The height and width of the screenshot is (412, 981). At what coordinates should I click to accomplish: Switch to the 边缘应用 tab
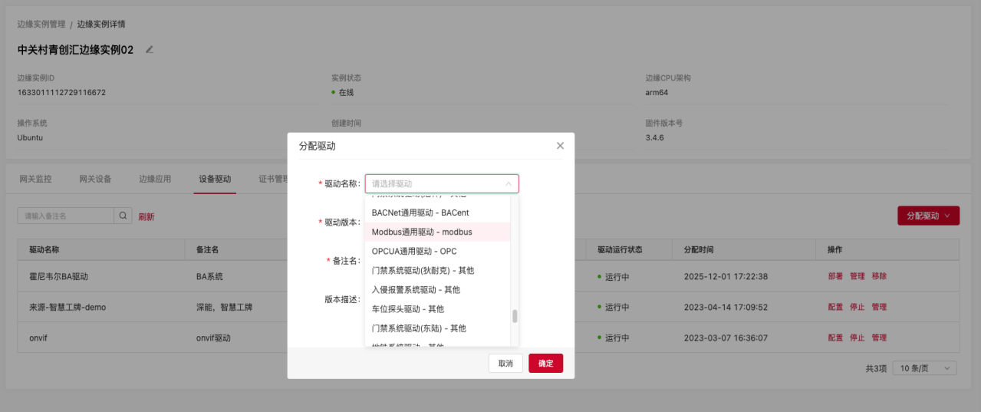pyautogui.click(x=155, y=179)
